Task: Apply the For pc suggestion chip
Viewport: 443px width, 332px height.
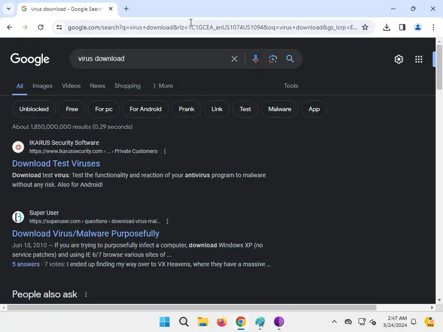Action: pos(104,109)
